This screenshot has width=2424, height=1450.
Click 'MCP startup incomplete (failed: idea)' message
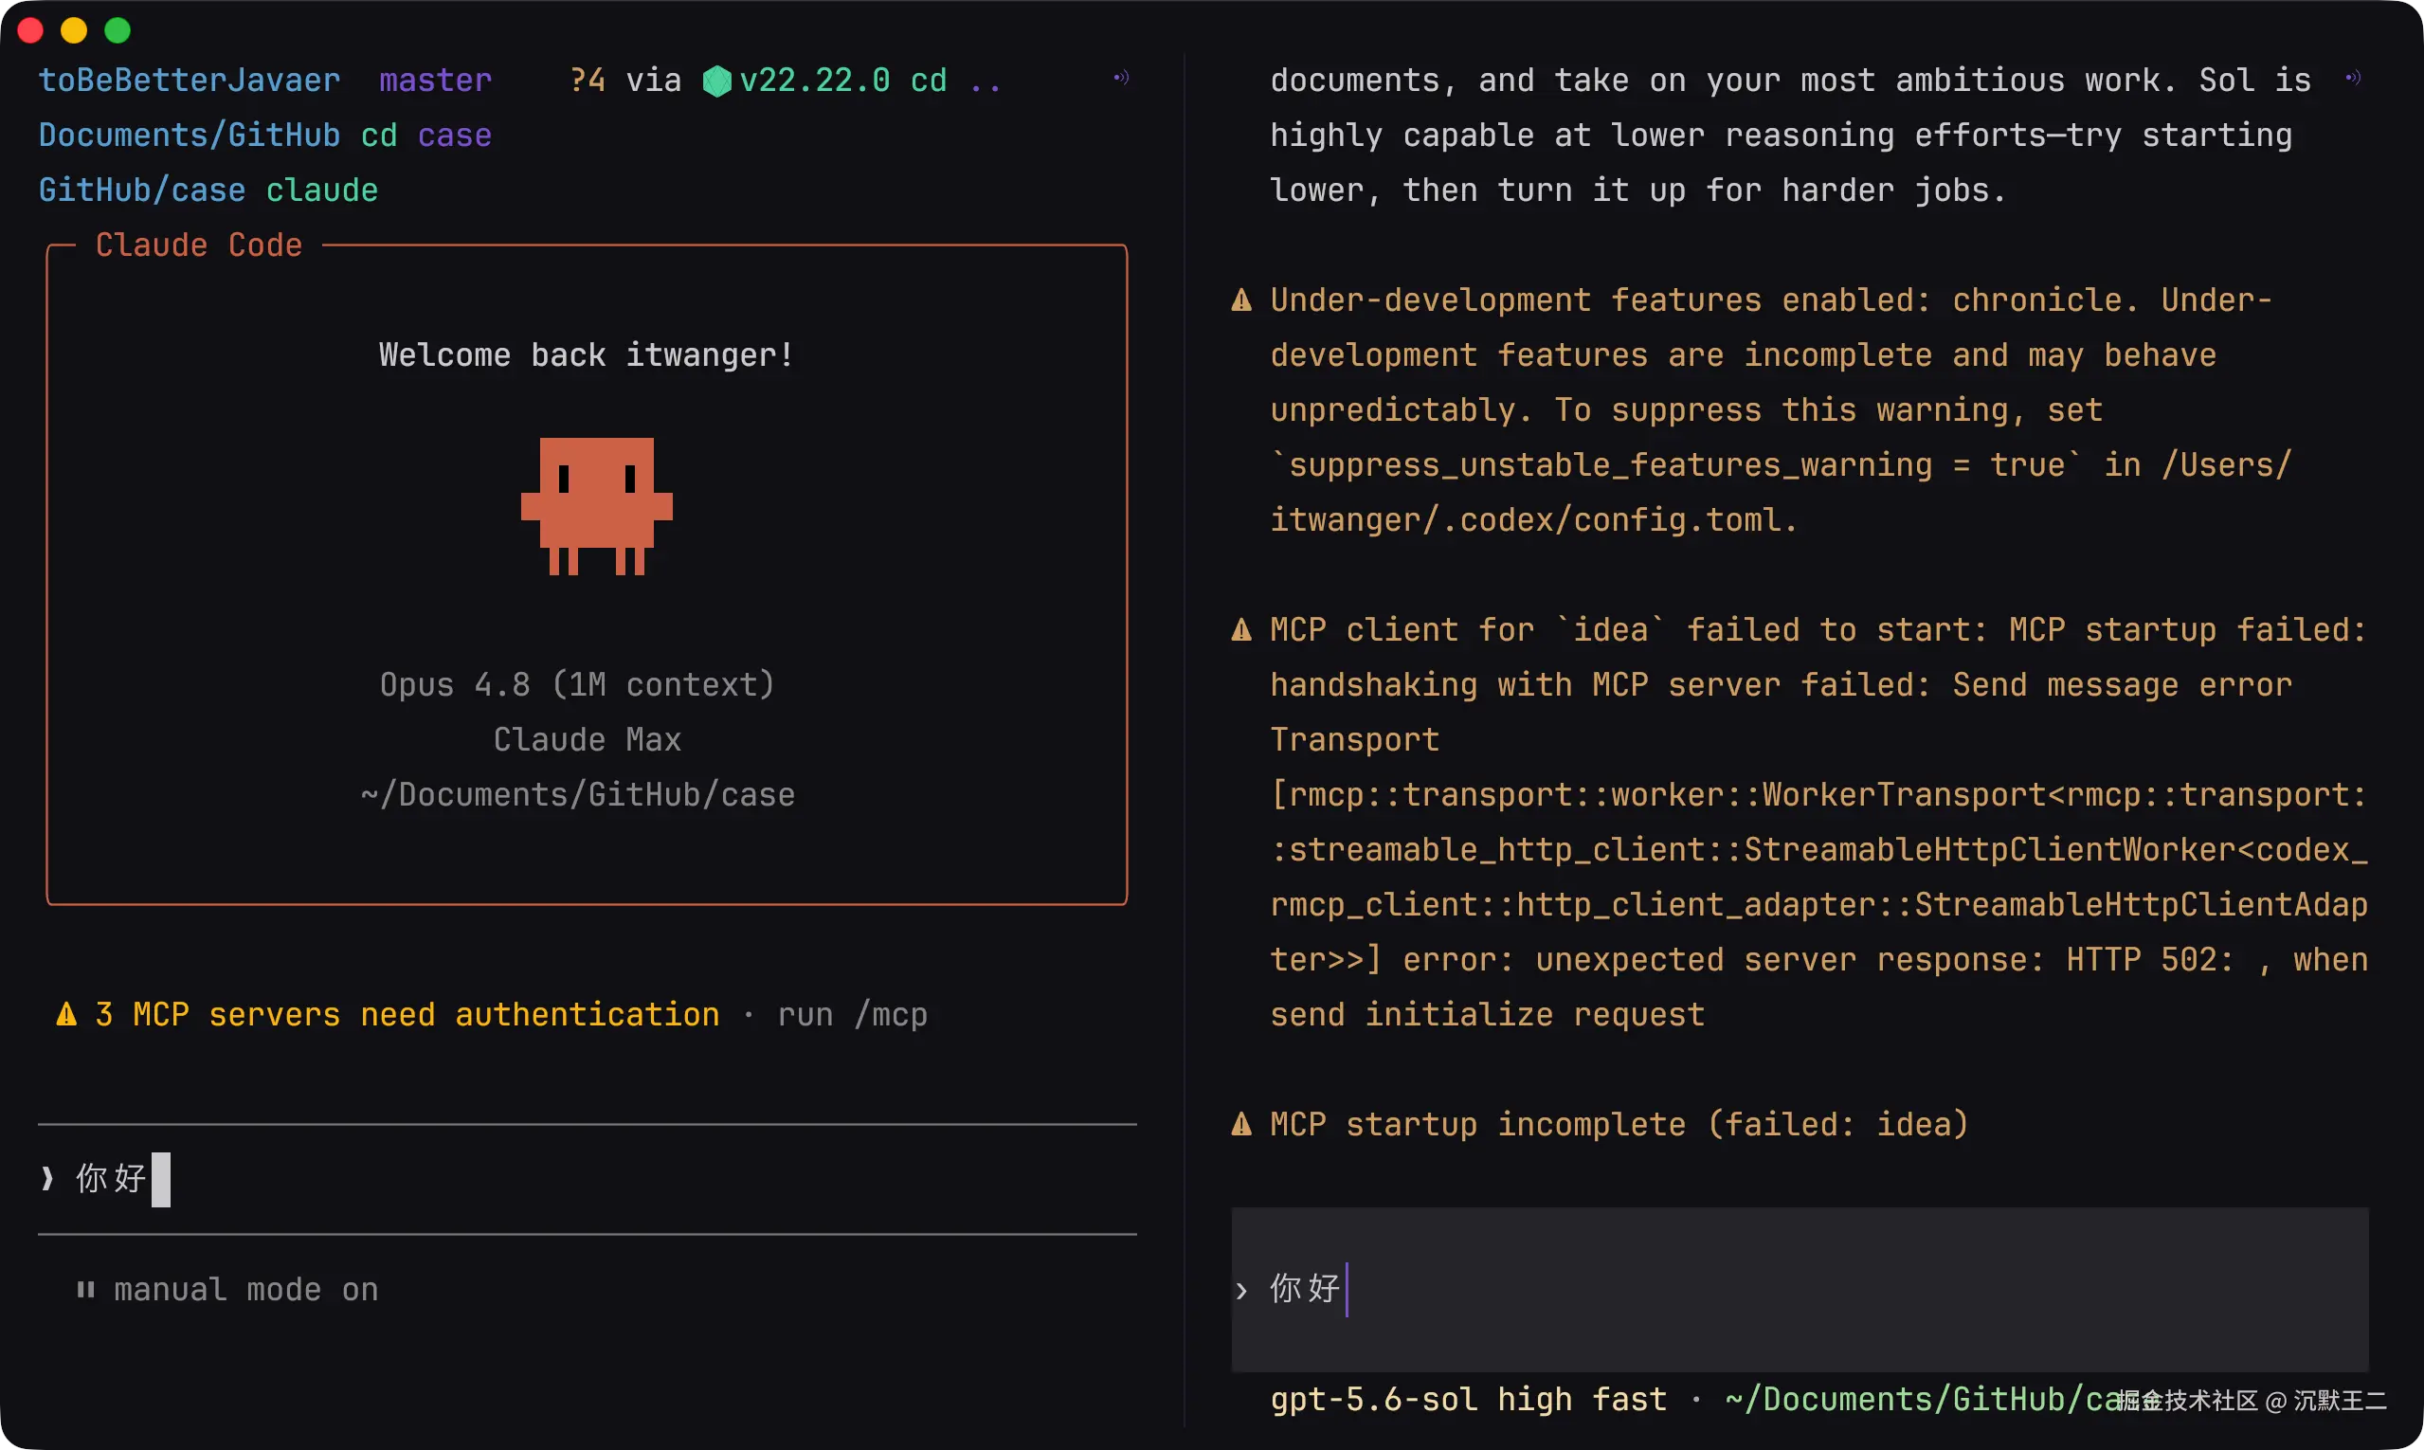pos(1619,1124)
